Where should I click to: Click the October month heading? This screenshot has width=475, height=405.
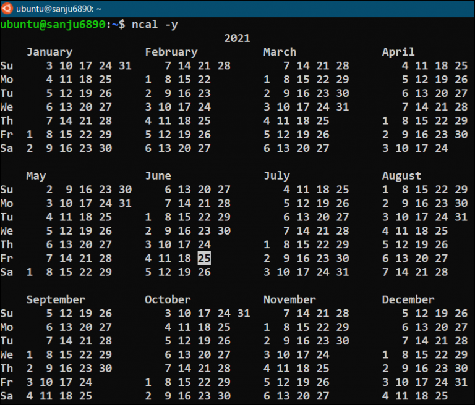coord(168,299)
